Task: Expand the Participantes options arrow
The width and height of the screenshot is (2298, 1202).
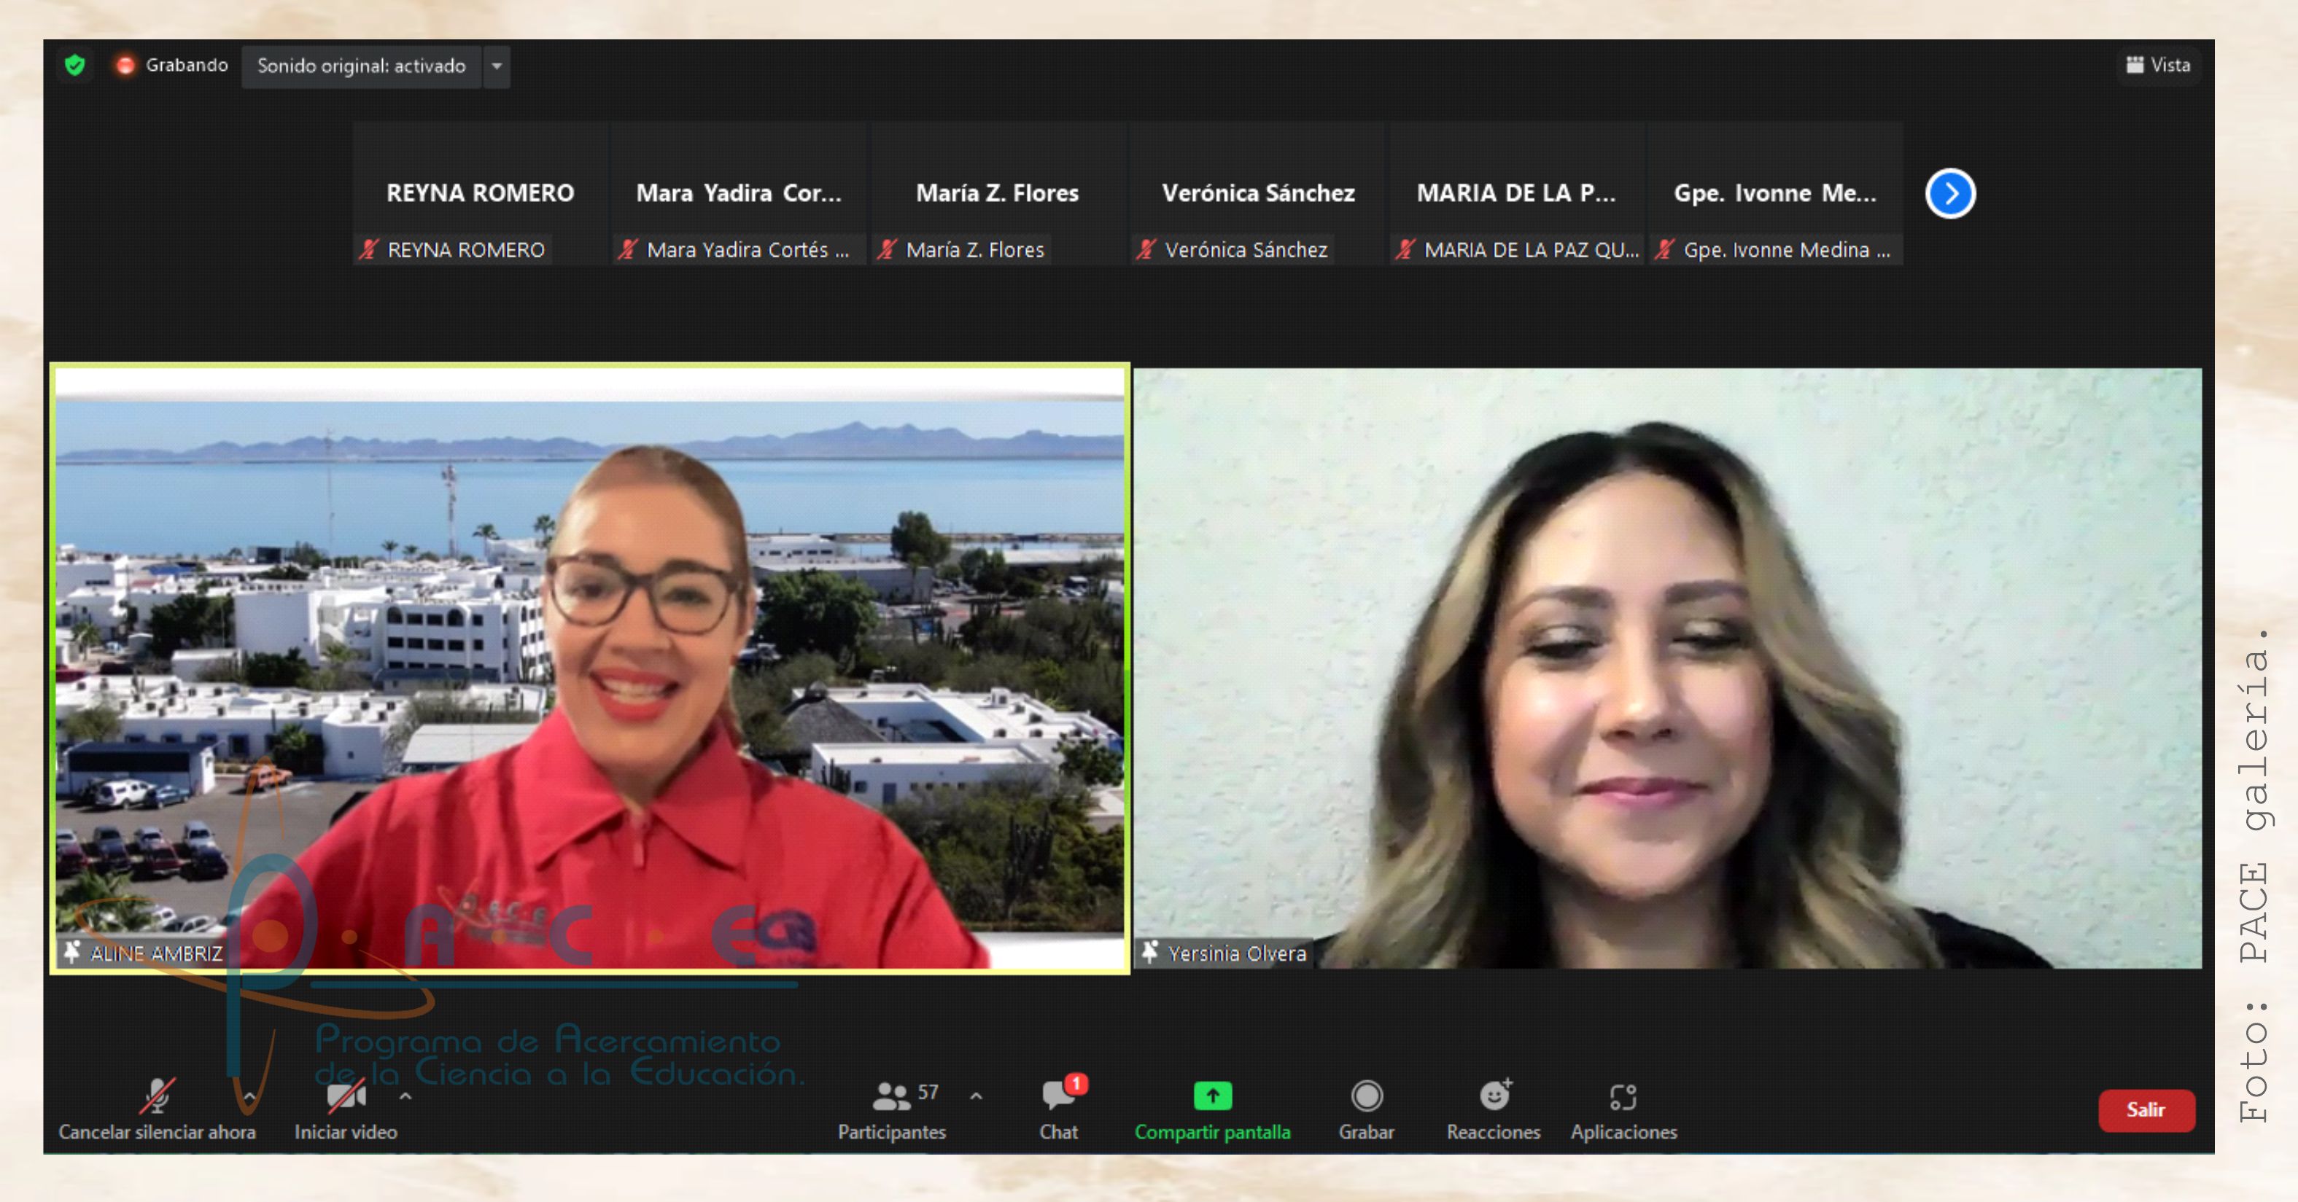Action: pos(976,1096)
